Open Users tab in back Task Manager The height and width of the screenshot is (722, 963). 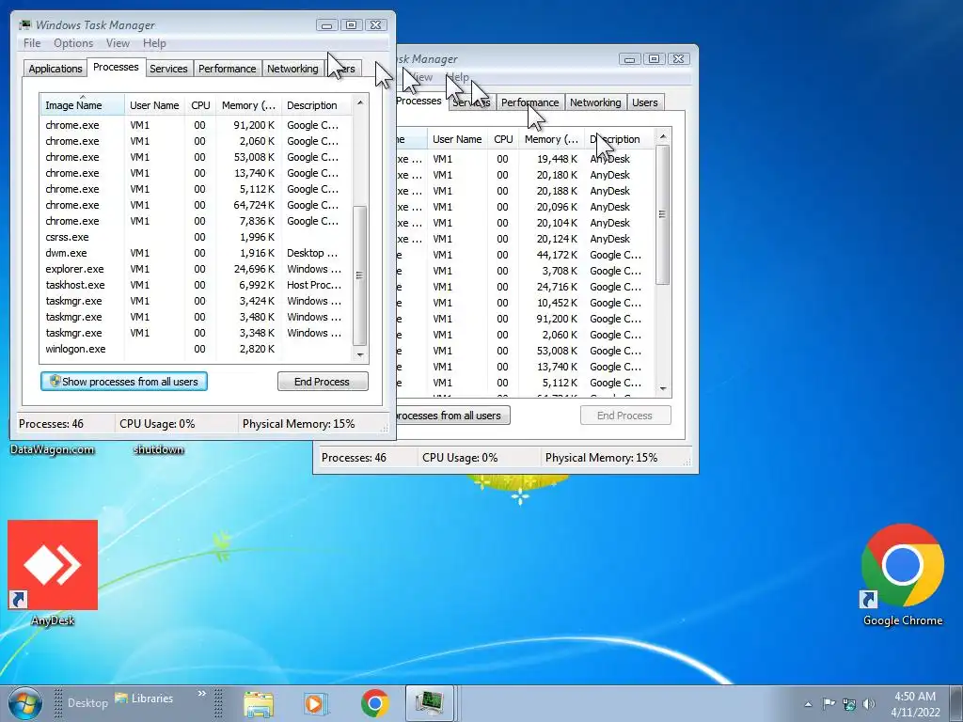645,102
